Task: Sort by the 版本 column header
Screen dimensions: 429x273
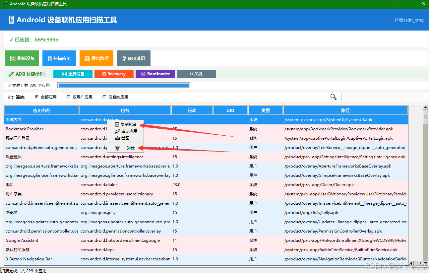Action: pos(192,110)
